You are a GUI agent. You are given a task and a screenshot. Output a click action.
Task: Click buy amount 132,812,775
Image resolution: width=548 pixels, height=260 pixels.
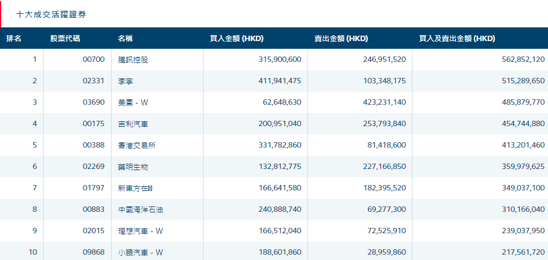[x=280, y=167]
